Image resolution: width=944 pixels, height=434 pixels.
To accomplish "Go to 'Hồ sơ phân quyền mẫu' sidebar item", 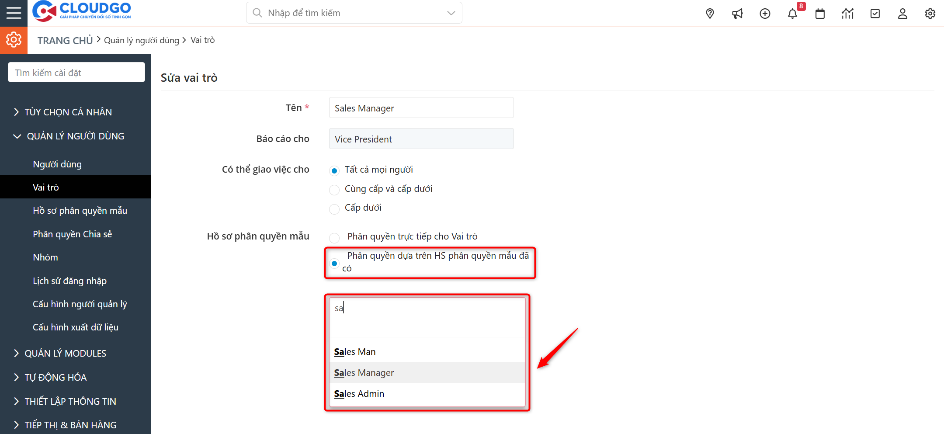I will coord(80,210).
